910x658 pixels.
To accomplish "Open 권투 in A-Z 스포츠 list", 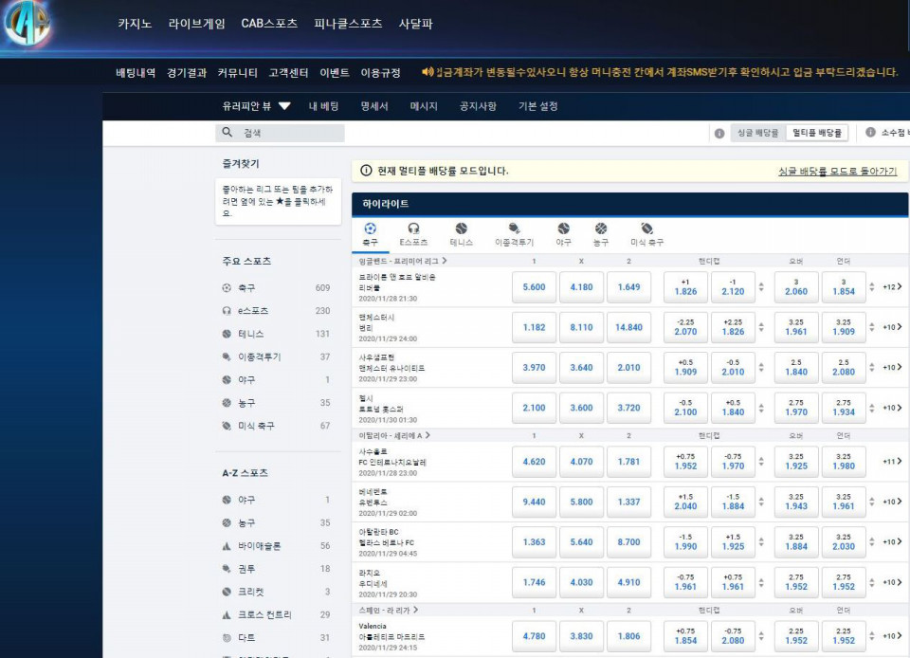I will (276, 569).
